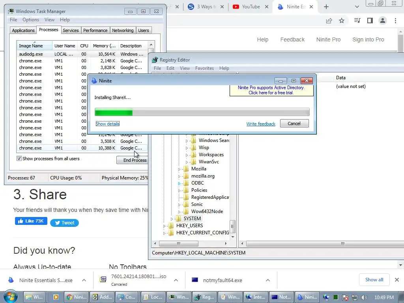Open Chrome three-dot menu
This screenshot has width=404, height=303.
point(395,21)
